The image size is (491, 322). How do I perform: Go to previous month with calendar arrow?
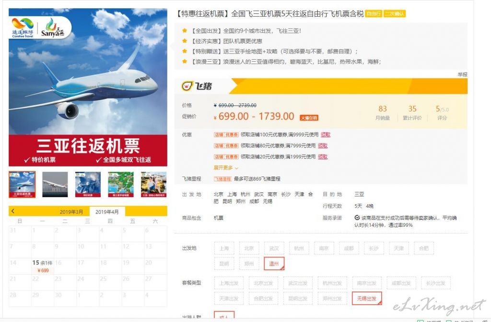[x=13, y=211]
